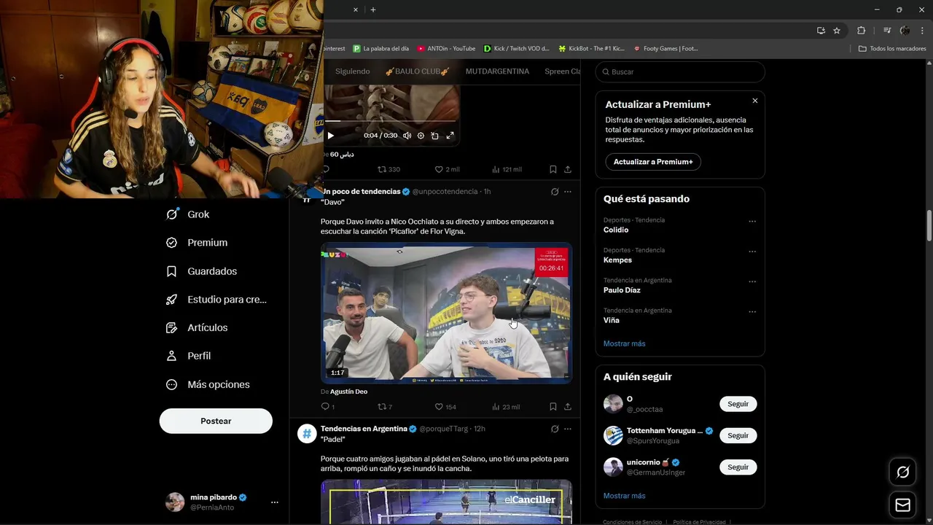Open the Davo and Nico Occhiato video thumbnail

click(x=446, y=313)
